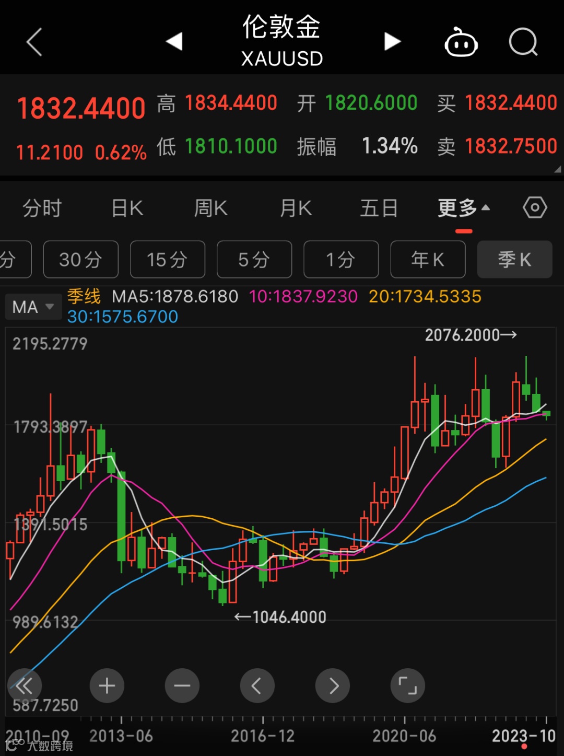564x756 pixels.
Task: Tap the current price 1832.4400
Action: click(81, 108)
